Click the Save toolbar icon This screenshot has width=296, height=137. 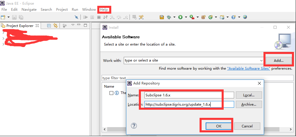point(14,17)
